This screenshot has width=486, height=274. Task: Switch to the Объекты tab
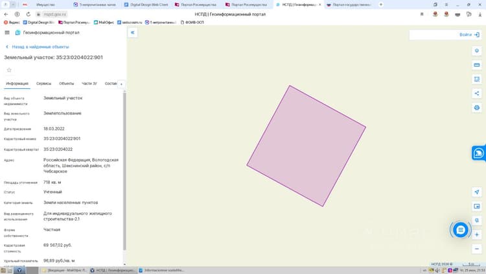[x=66, y=84]
